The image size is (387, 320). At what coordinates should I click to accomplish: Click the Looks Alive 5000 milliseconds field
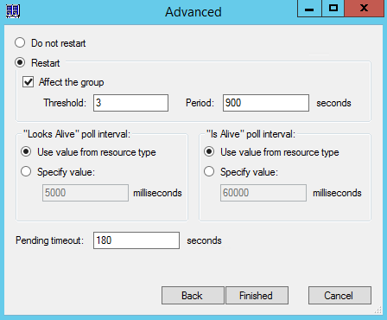[x=86, y=193]
